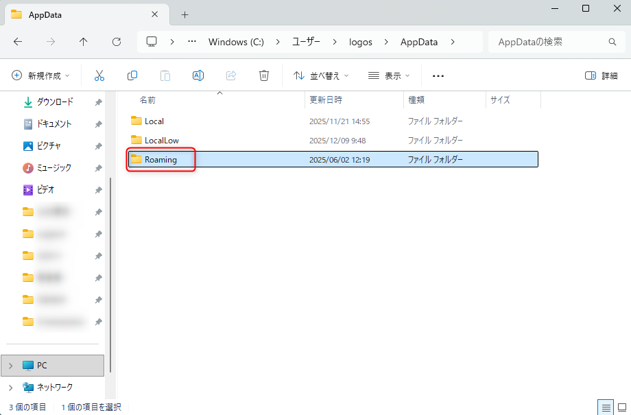Image resolution: width=631 pixels, height=415 pixels.
Task: Cut the selected Roaming folder
Action: (99, 75)
